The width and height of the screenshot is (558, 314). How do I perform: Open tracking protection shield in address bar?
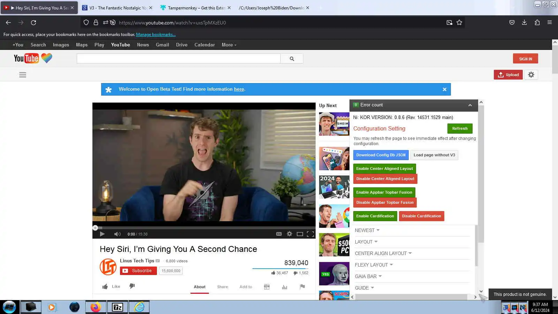coord(86,23)
